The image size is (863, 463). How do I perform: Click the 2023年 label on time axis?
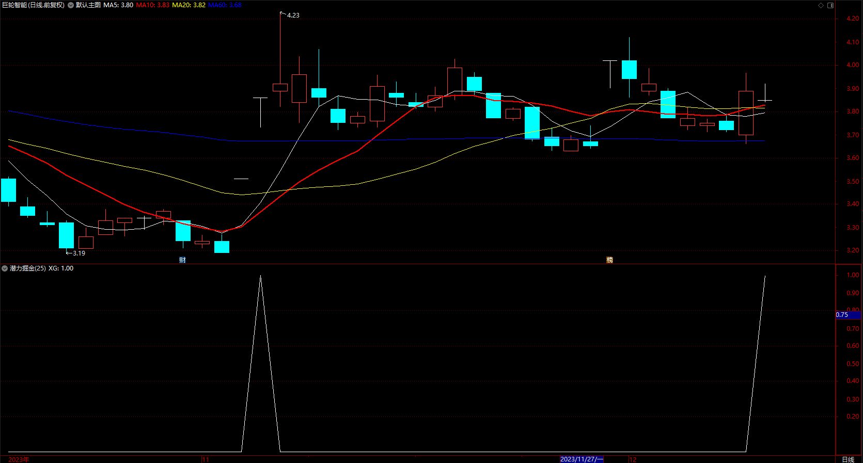pos(19,459)
